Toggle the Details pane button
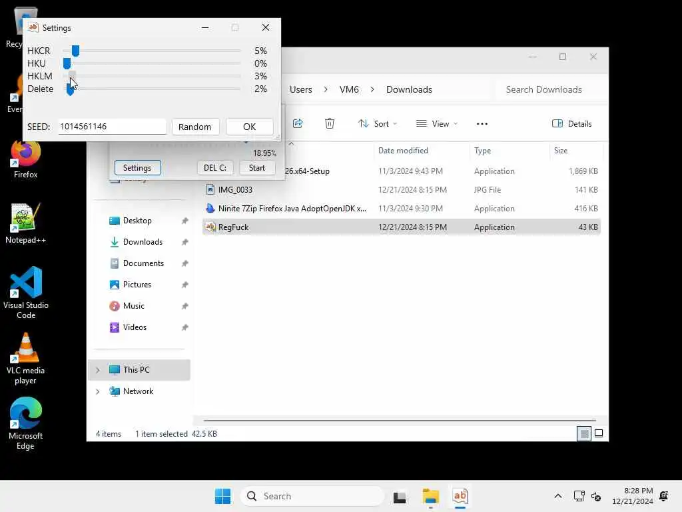 tap(571, 123)
